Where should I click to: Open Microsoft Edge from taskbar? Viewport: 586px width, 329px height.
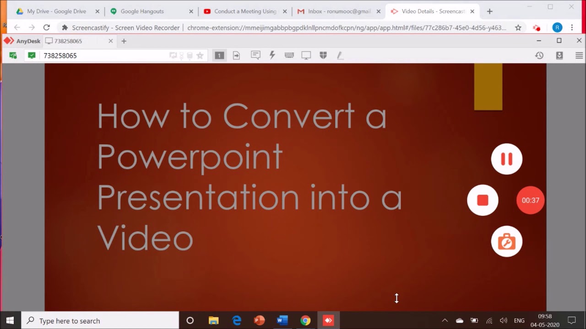pos(237,321)
